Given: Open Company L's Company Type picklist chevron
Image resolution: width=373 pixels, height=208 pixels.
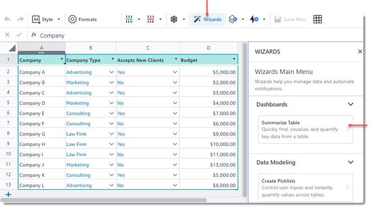Looking at the screenshot, I should point(111,185).
